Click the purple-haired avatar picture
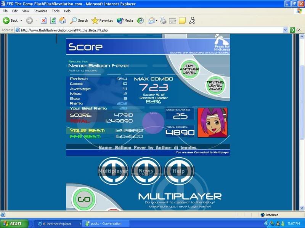305x228 pixels. (212, 123)
